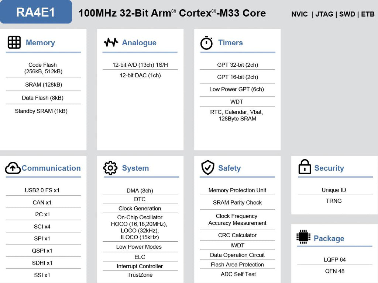The height and width of the screenshot is (283, 378).
Task: Click the Communication cloud upload icon
Action: pyautogui.click(x=13, y=168)
